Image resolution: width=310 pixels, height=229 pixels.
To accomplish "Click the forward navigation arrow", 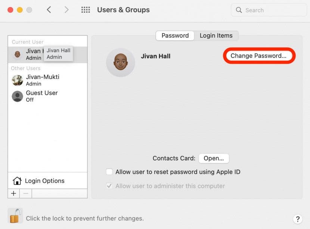I will 66,10.
